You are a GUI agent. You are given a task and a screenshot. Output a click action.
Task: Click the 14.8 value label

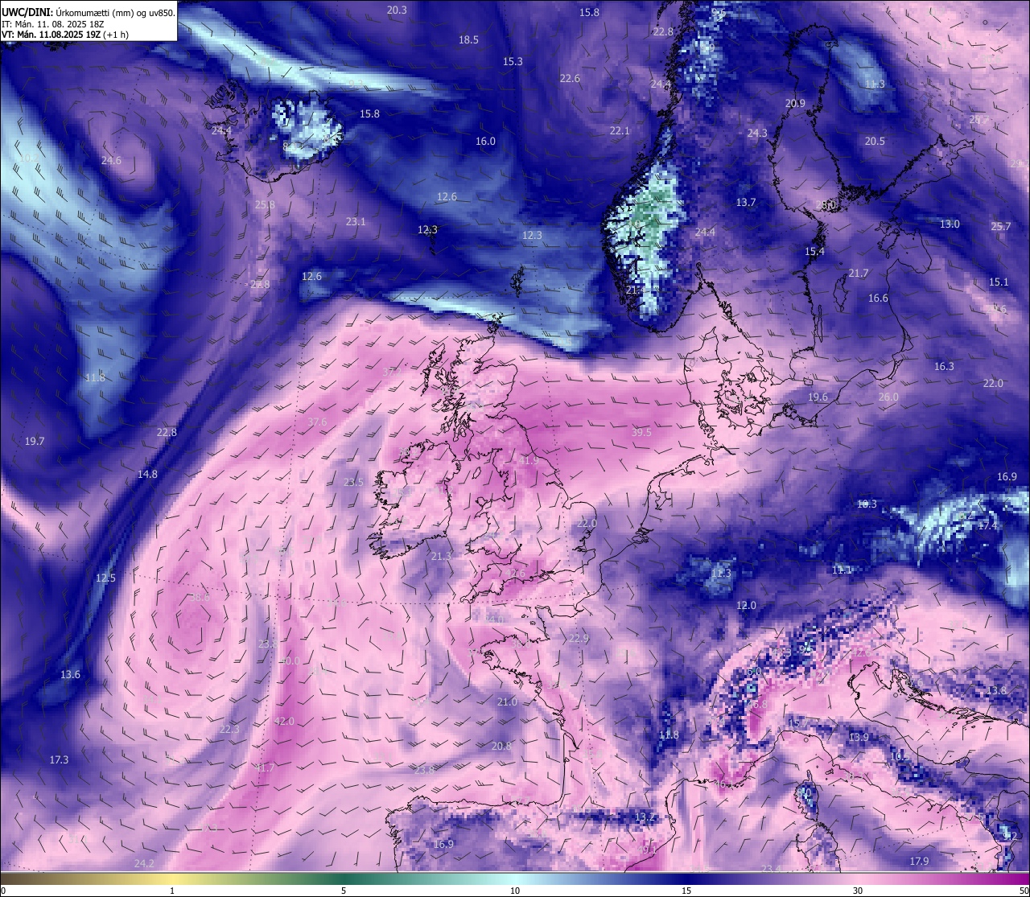(x=147, y=475)
